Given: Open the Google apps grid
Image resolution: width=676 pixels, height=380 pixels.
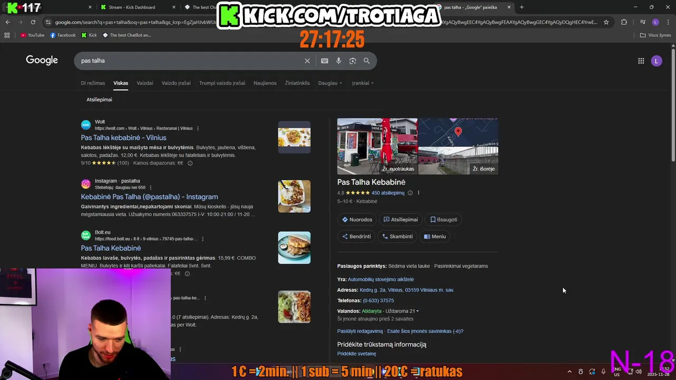Looking at the screenshot, I should (x=641, y=61).
